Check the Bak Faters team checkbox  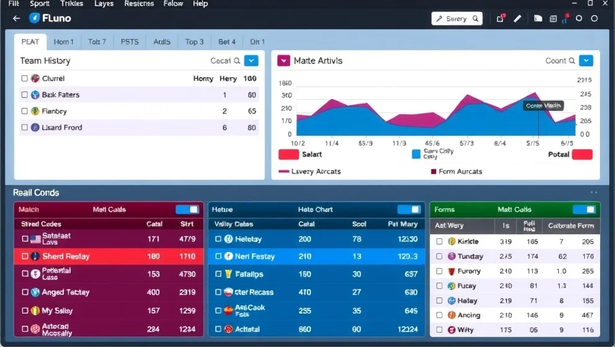coord(25,95)
